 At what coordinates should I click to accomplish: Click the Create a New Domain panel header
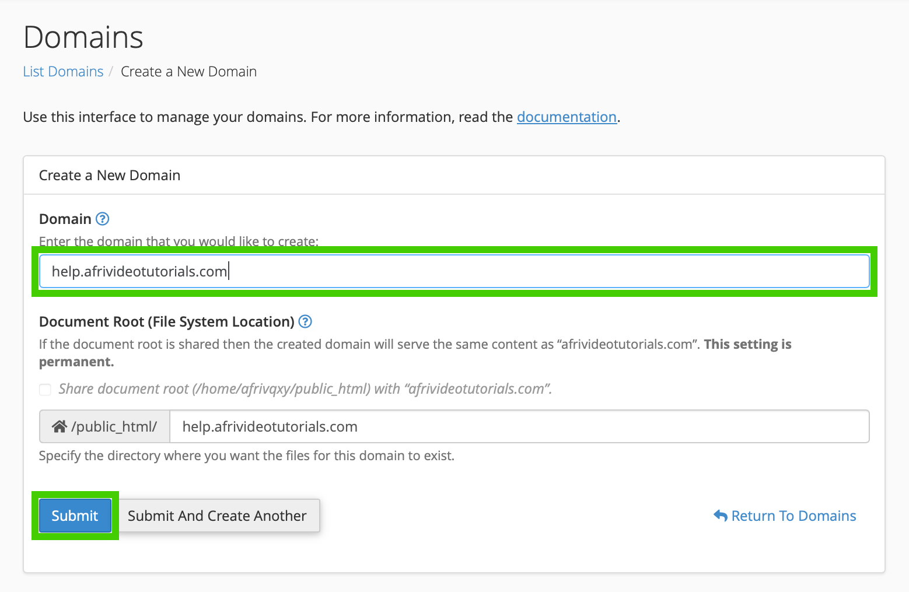point(110,176)
